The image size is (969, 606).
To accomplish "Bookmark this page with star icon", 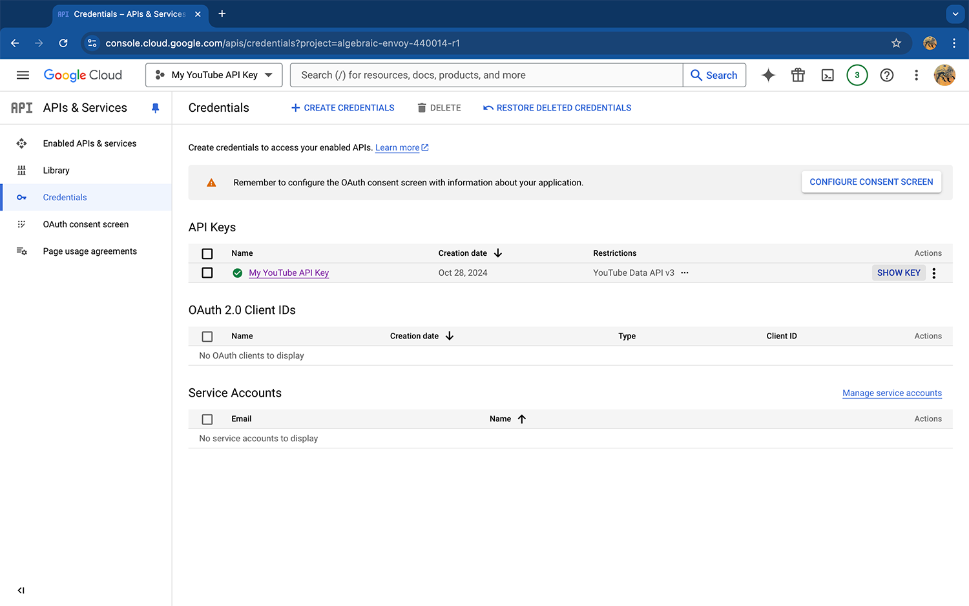I will [896, 43].
